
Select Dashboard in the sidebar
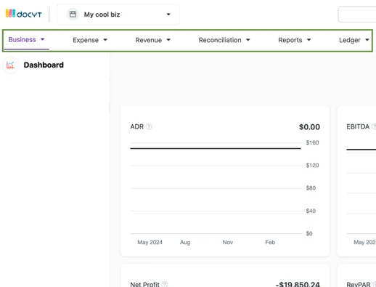tap(44, 65)
